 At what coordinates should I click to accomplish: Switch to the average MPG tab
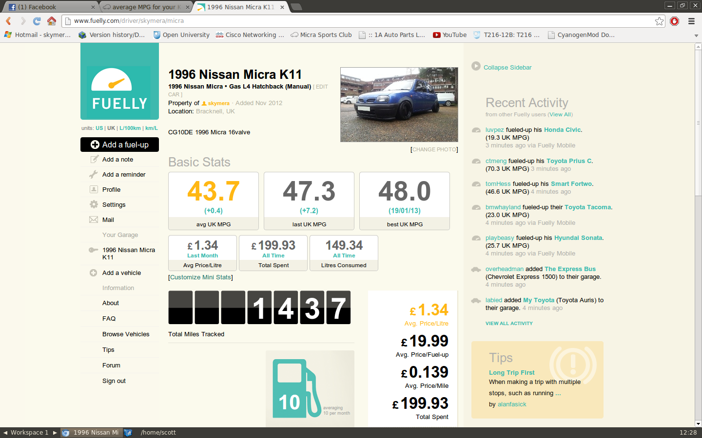pyautogui.click(x=146, y=7)
